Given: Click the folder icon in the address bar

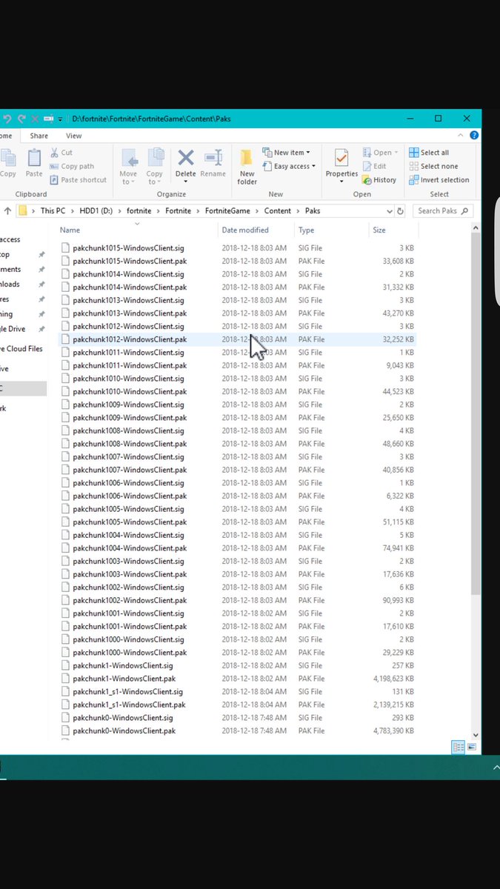Looking at the screenshot, I should pyautogui.click(x=23, y=210).
